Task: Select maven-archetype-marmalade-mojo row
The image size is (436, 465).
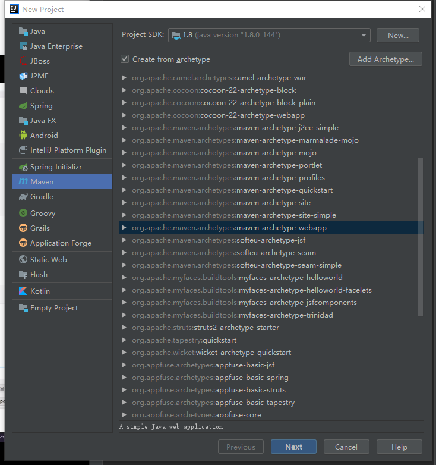Action: (271, 140)
